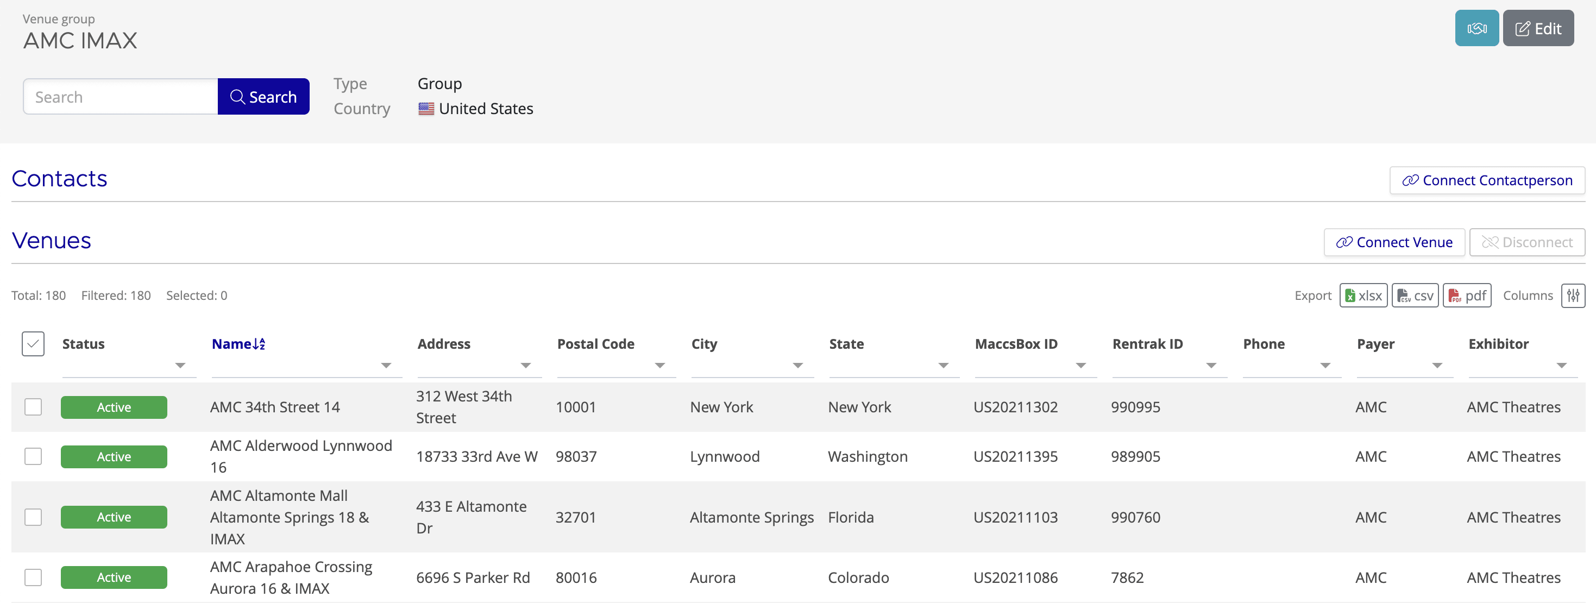Open the Columns configuration settings
This screenshot has width=1596, height=603.
pyautogui.click(x=1573, y=296)
